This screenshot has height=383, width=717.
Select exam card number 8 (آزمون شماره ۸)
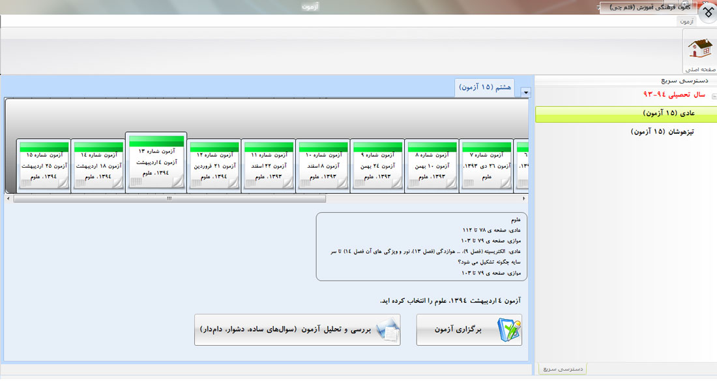point(431,166)
